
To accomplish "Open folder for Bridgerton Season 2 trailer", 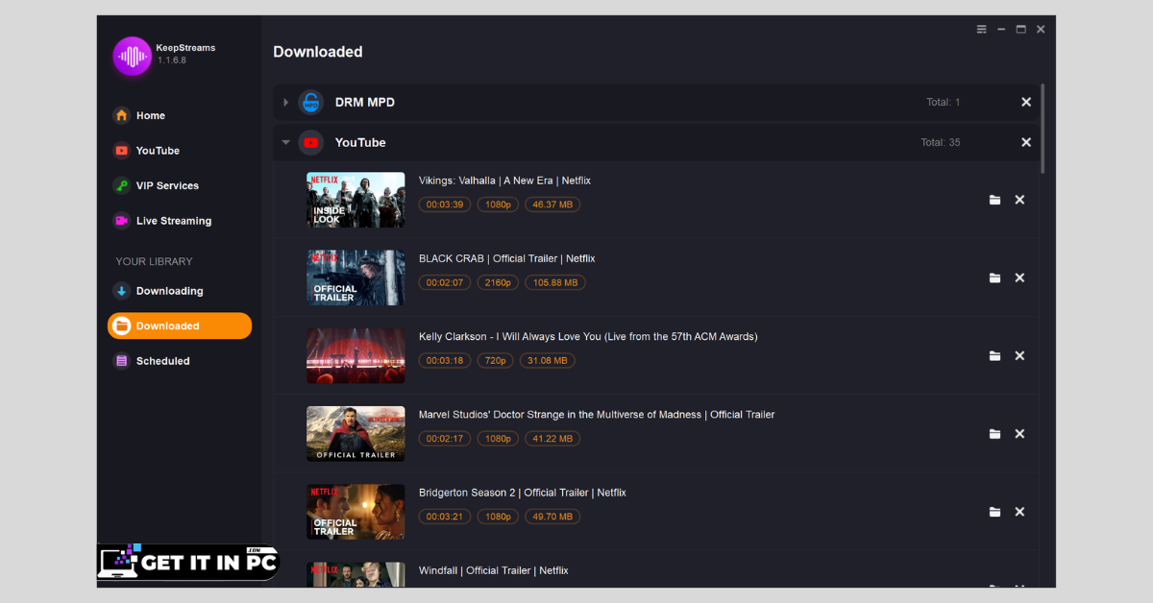I will [995, 512].
